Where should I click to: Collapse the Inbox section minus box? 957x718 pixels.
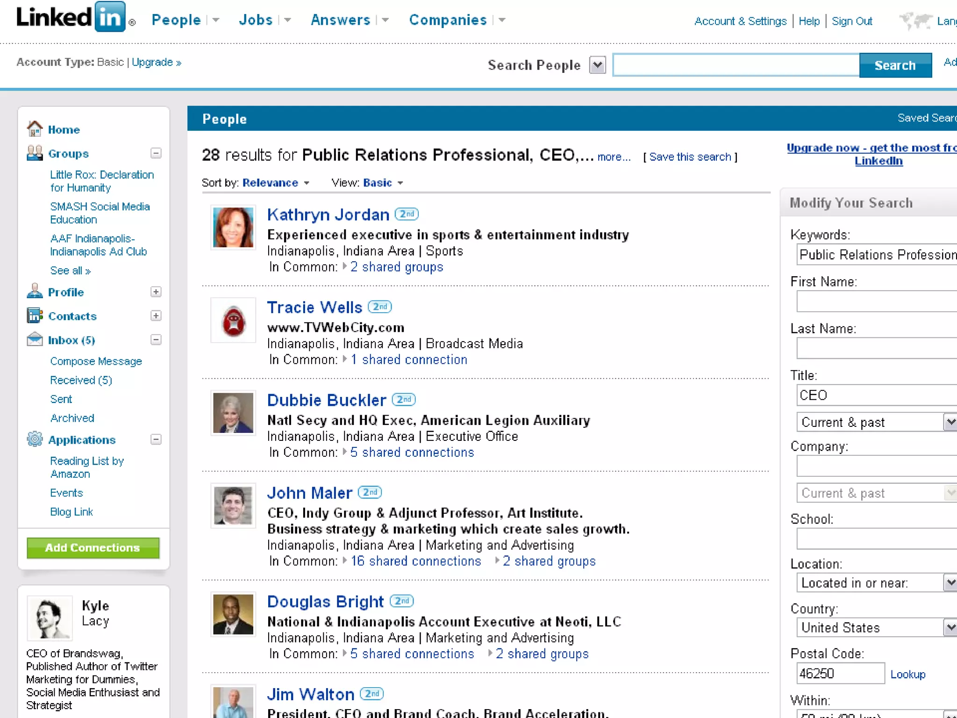(156, 340)
